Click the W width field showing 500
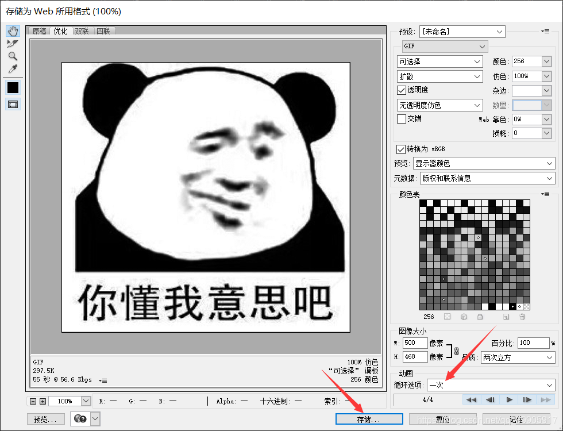 [415, 343]
